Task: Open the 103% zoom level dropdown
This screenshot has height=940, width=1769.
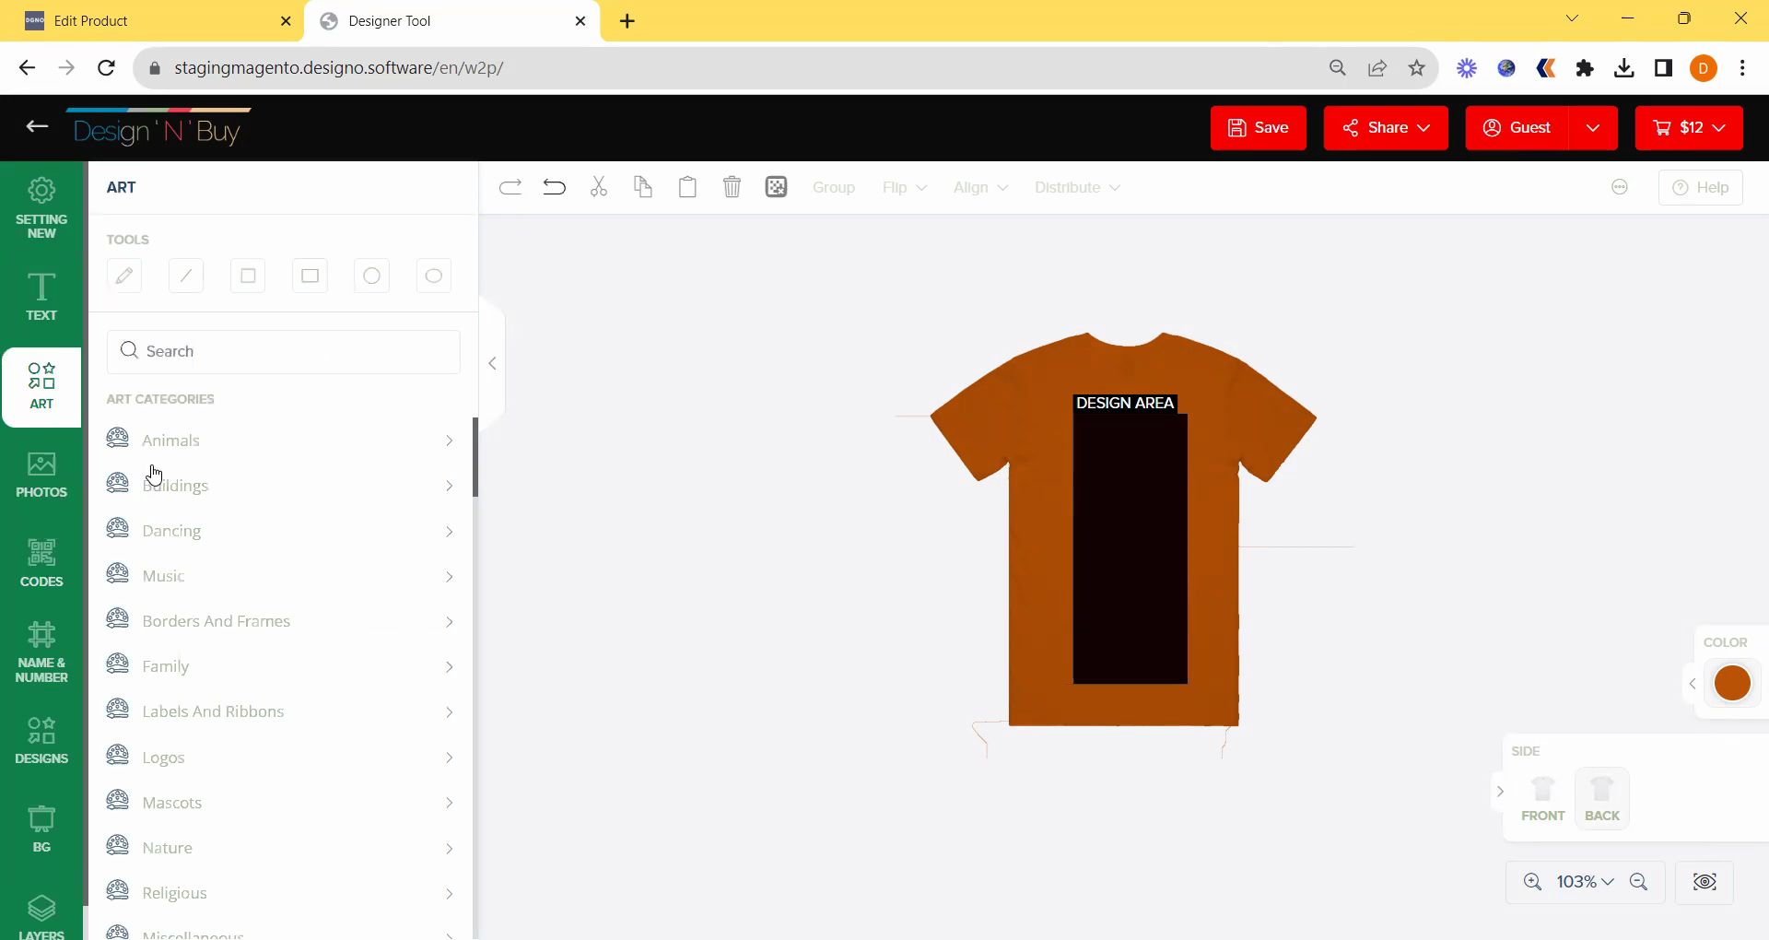Action: click(1585, 882)
